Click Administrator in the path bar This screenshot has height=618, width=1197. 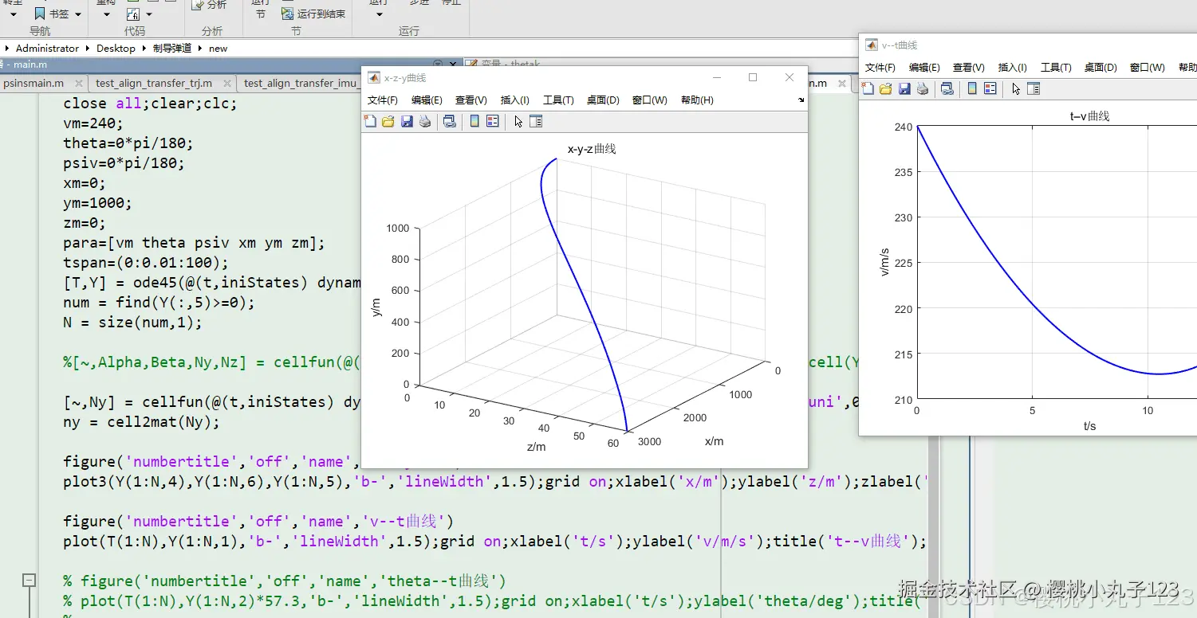[47, 49]
